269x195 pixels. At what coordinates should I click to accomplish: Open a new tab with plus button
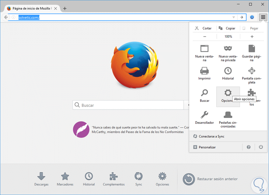[65, 8]
